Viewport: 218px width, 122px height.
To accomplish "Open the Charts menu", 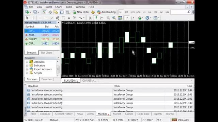I will pyautogui.click(x=59, y=7).
